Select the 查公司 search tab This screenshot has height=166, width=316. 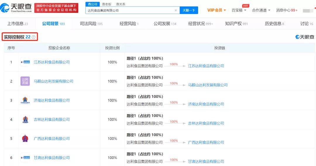[92, 4]
